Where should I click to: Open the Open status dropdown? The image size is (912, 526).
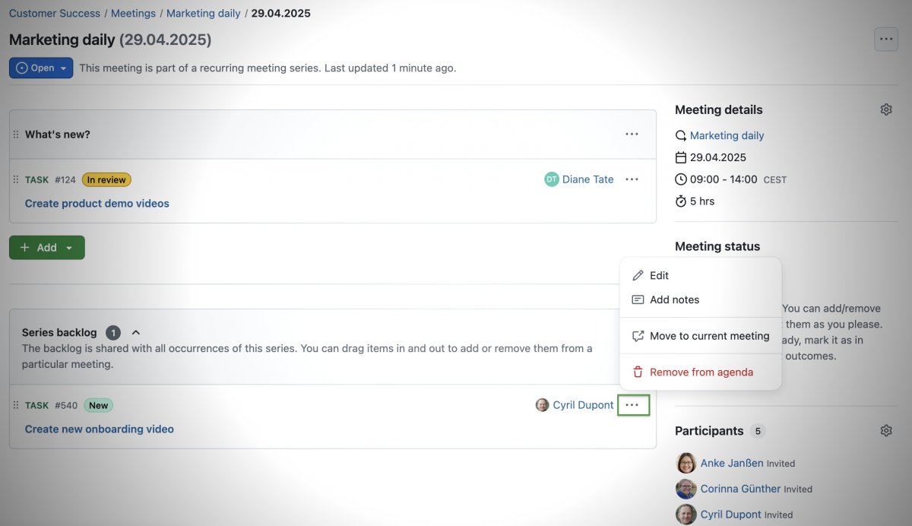coord(41,68)
